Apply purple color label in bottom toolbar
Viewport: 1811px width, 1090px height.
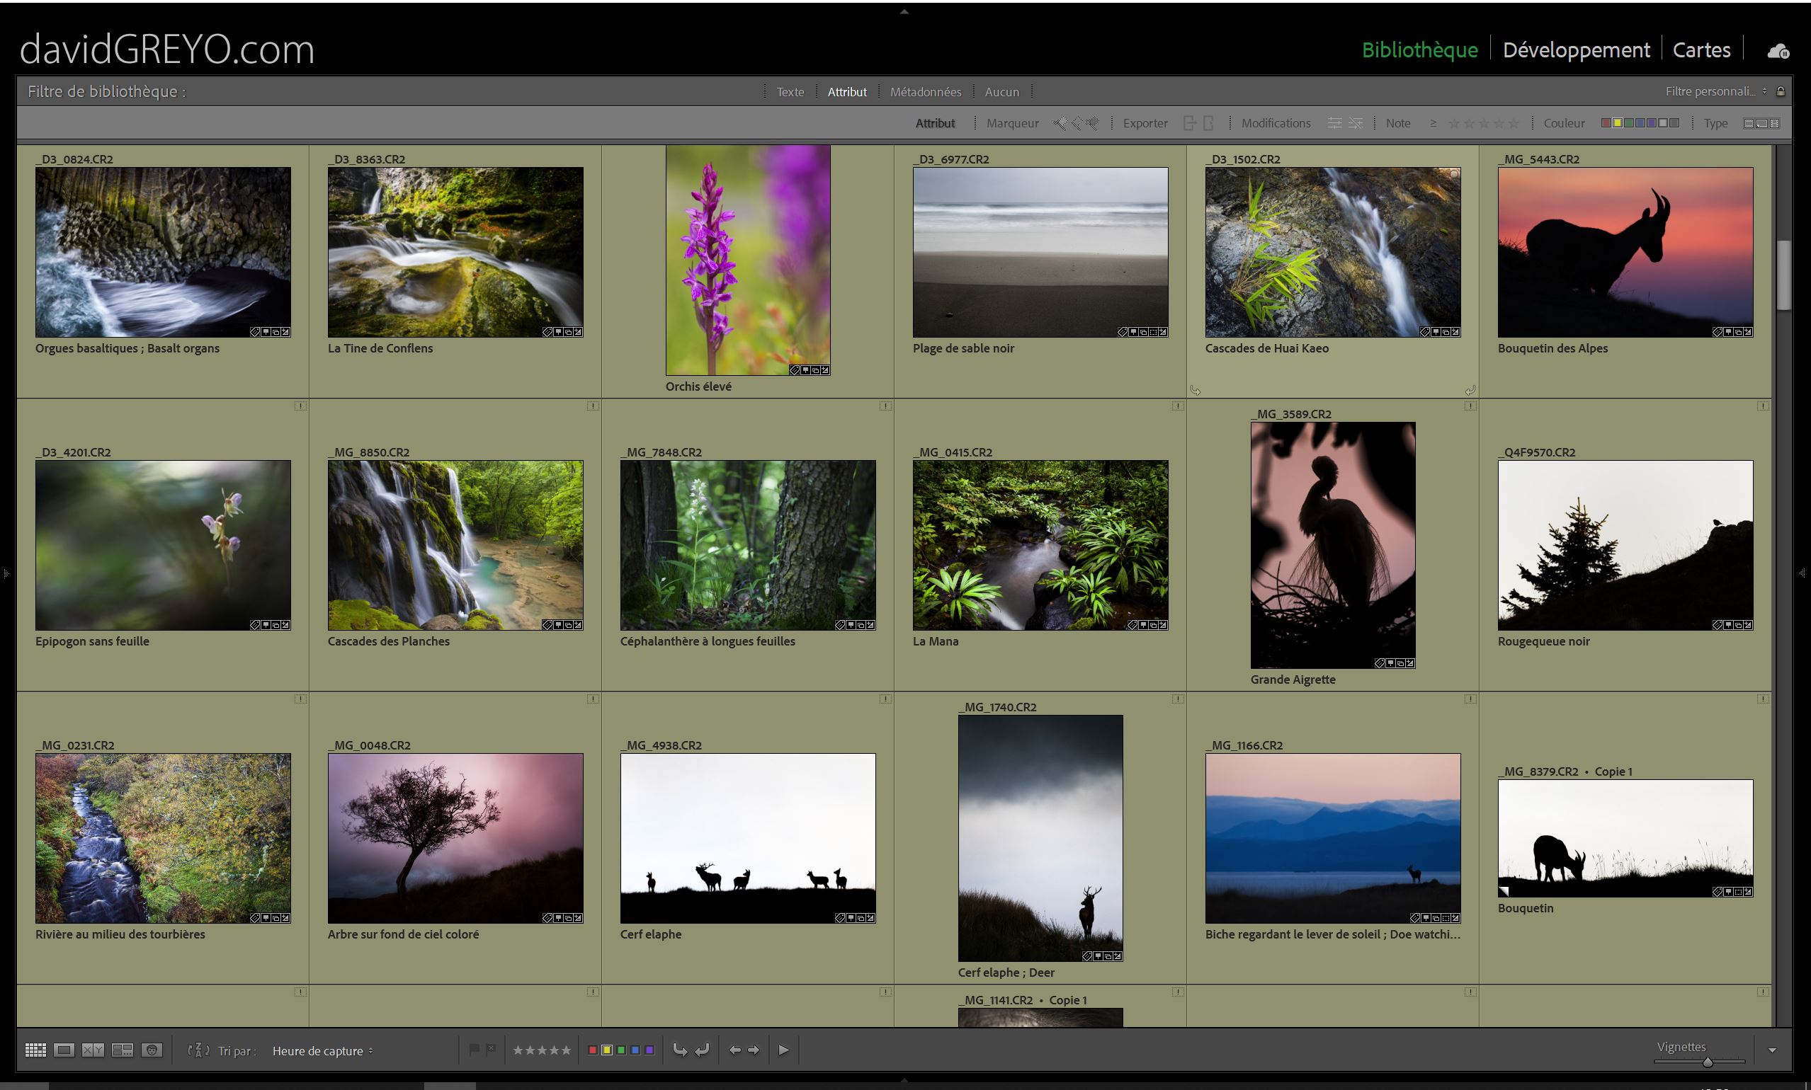[649, 1050]
